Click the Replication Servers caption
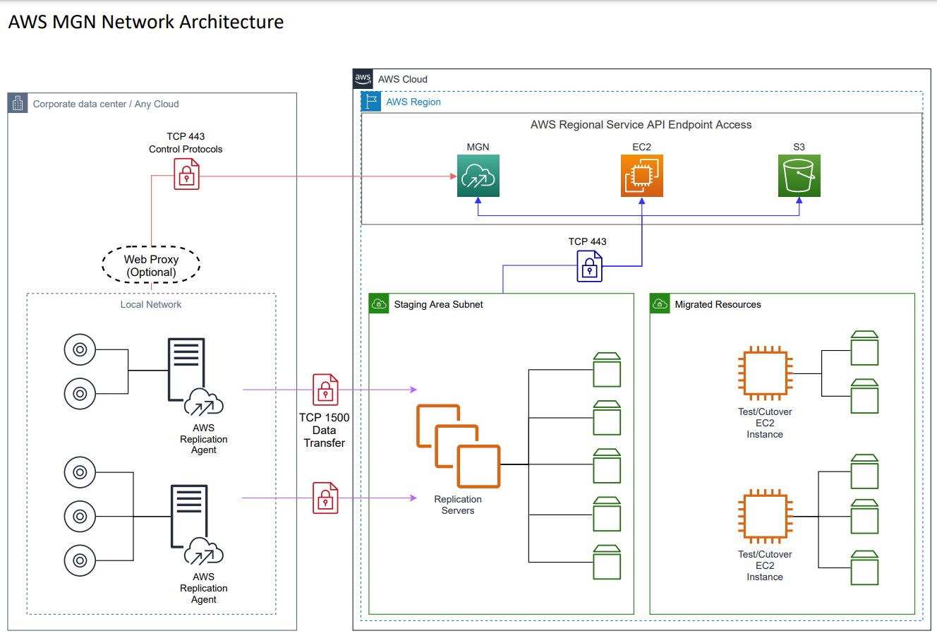 coord(458,505)
